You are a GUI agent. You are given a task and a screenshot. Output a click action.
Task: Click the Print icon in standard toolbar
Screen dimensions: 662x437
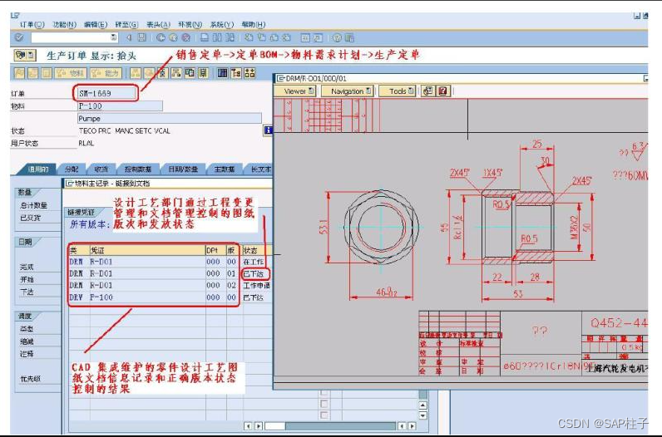click(x=205, y=37)
